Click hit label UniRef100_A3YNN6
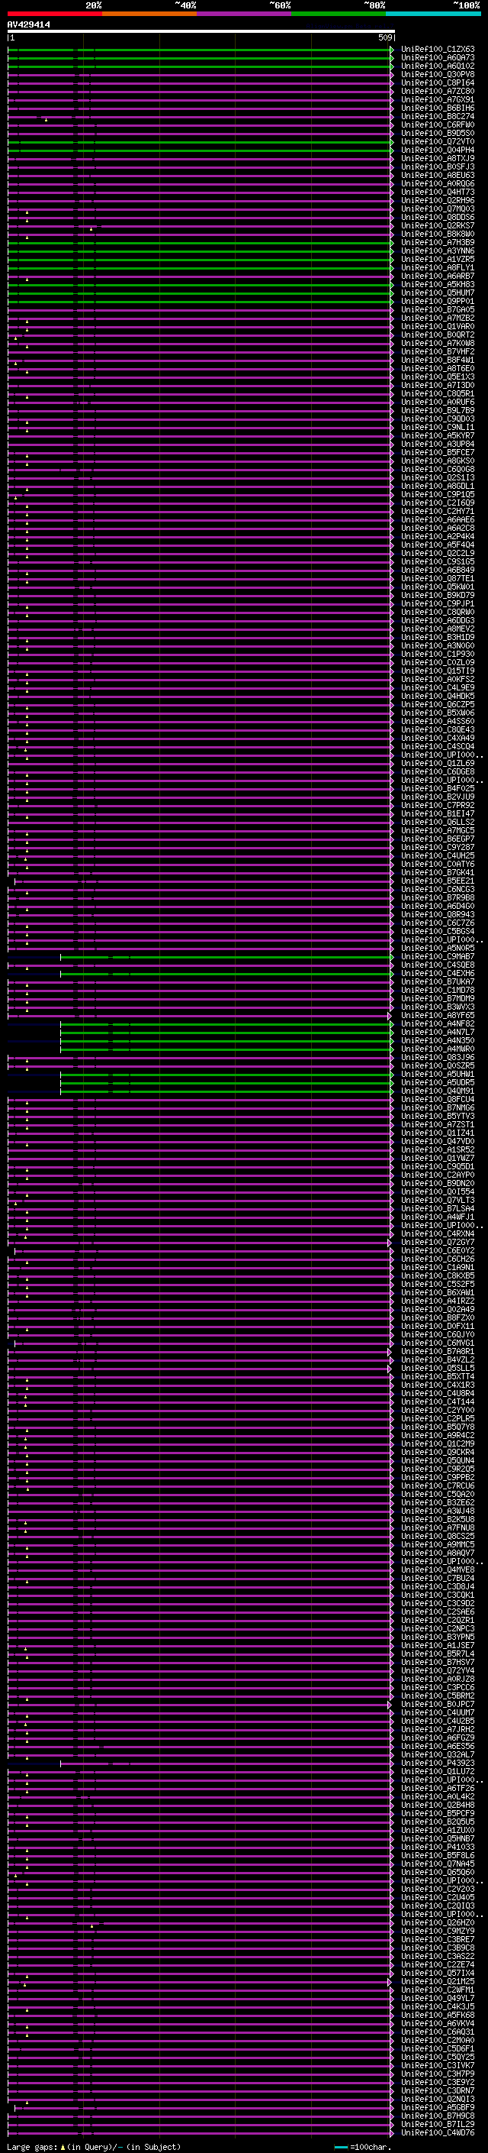 pyautogui.click(x=438, y=251)
